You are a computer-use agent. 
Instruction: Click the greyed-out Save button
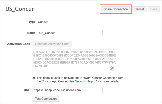(x=154, y=9)
